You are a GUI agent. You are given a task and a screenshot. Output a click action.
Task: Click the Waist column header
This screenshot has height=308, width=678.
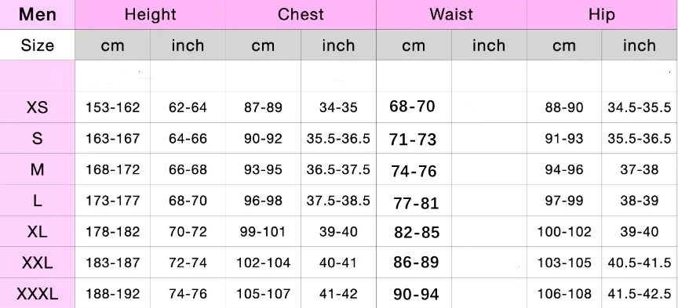(x=451, y=15)
